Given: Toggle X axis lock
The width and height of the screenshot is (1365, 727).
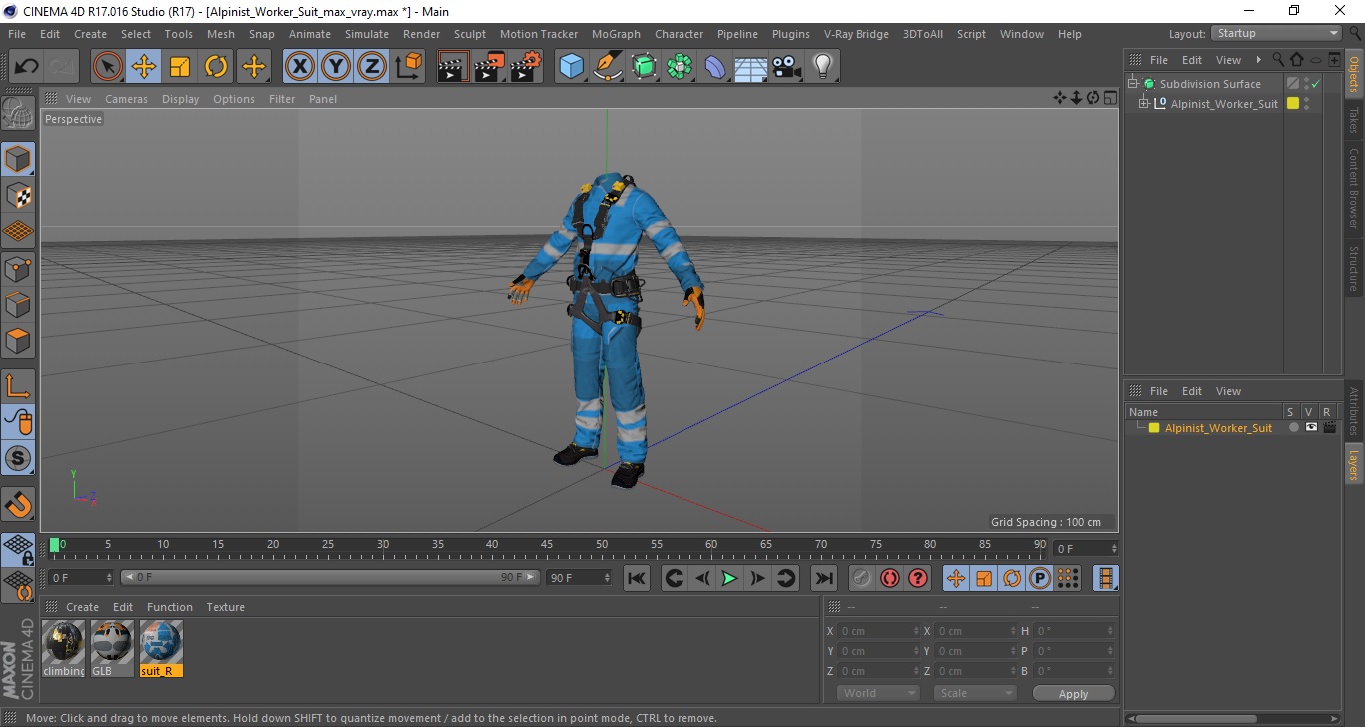Looking at the screenshot, I should point(299,67).
